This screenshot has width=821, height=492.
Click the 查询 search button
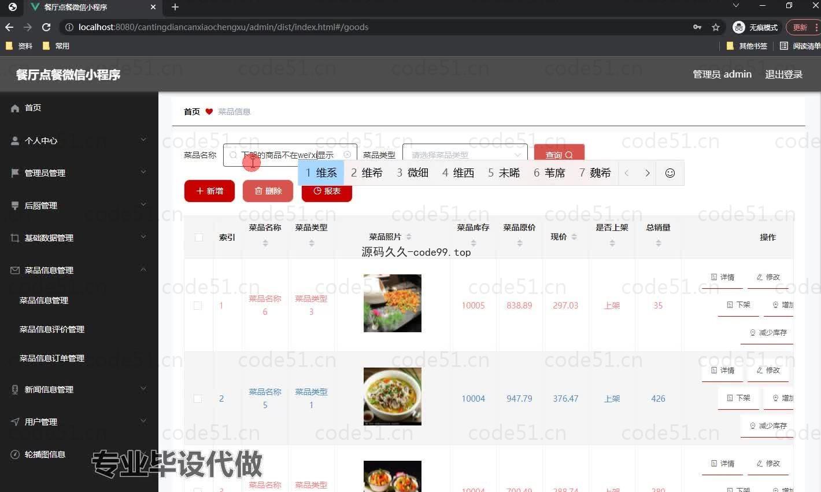559,155
